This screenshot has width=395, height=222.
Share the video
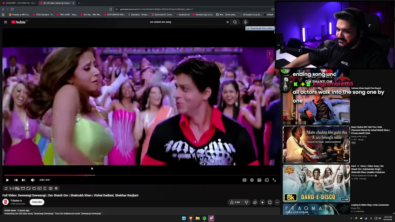(255, 202)
